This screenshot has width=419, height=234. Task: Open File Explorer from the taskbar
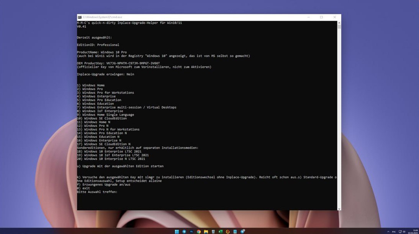(x=206, y=232)
